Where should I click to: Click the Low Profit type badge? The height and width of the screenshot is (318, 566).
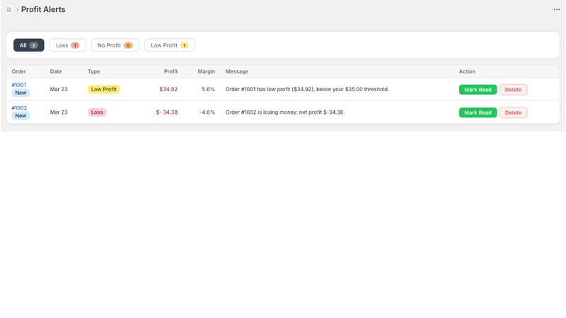(103, 89)
